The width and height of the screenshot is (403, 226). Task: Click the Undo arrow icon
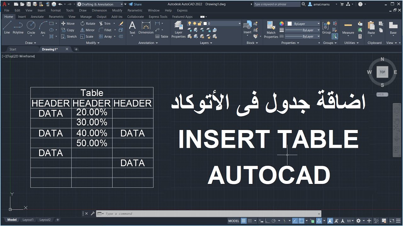pos(60,4)
